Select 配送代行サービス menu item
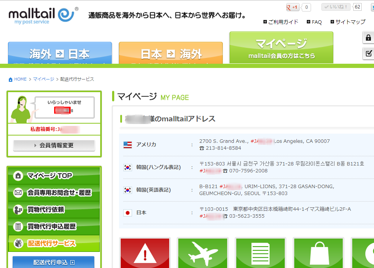Image resolution: width=374 pixels, height=268 pixels. (x=54, y=243)
